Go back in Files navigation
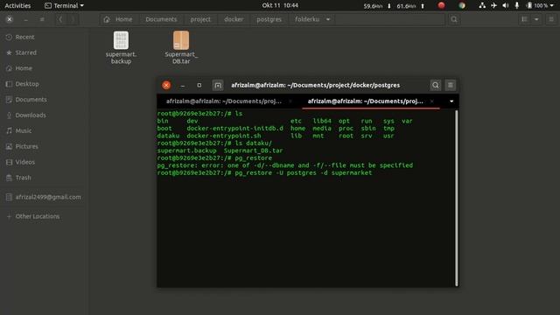 point(60,19)
